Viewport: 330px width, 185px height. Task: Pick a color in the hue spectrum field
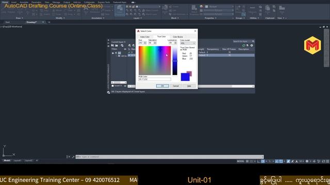(155, 61)
